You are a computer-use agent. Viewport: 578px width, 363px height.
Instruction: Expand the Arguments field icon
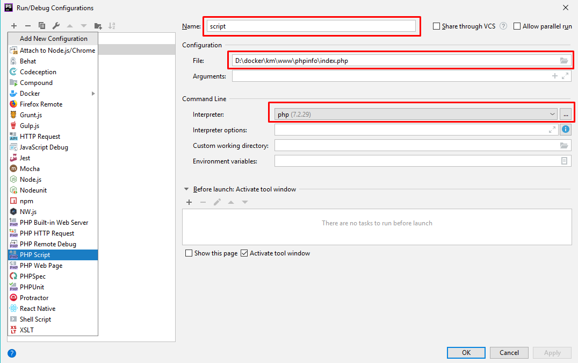pyautogui.click(x=565, y=76)
